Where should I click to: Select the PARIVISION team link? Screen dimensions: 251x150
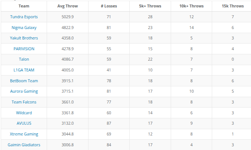tap(24, 49)
